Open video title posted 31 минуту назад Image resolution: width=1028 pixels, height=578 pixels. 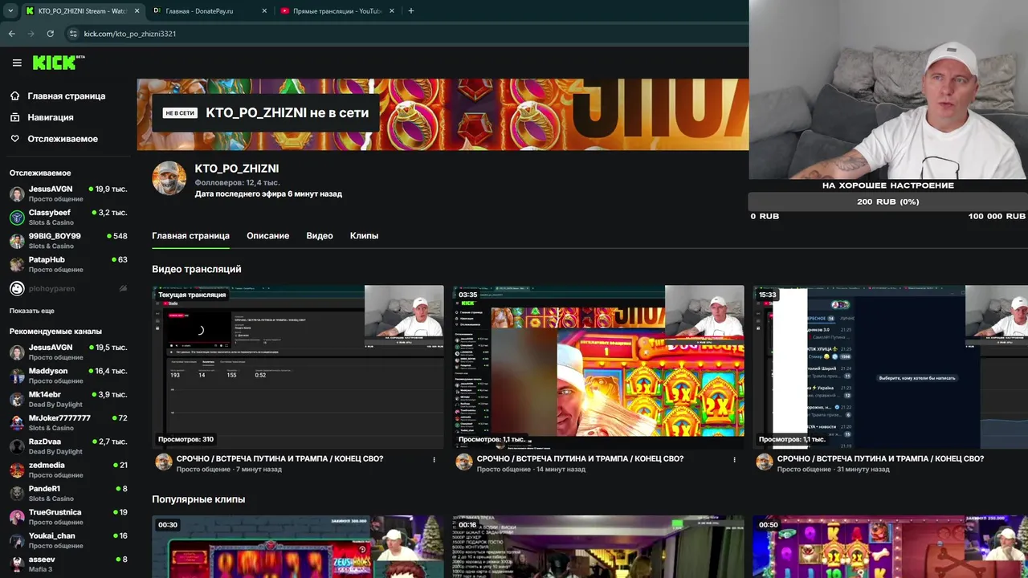tap(880, 458)
